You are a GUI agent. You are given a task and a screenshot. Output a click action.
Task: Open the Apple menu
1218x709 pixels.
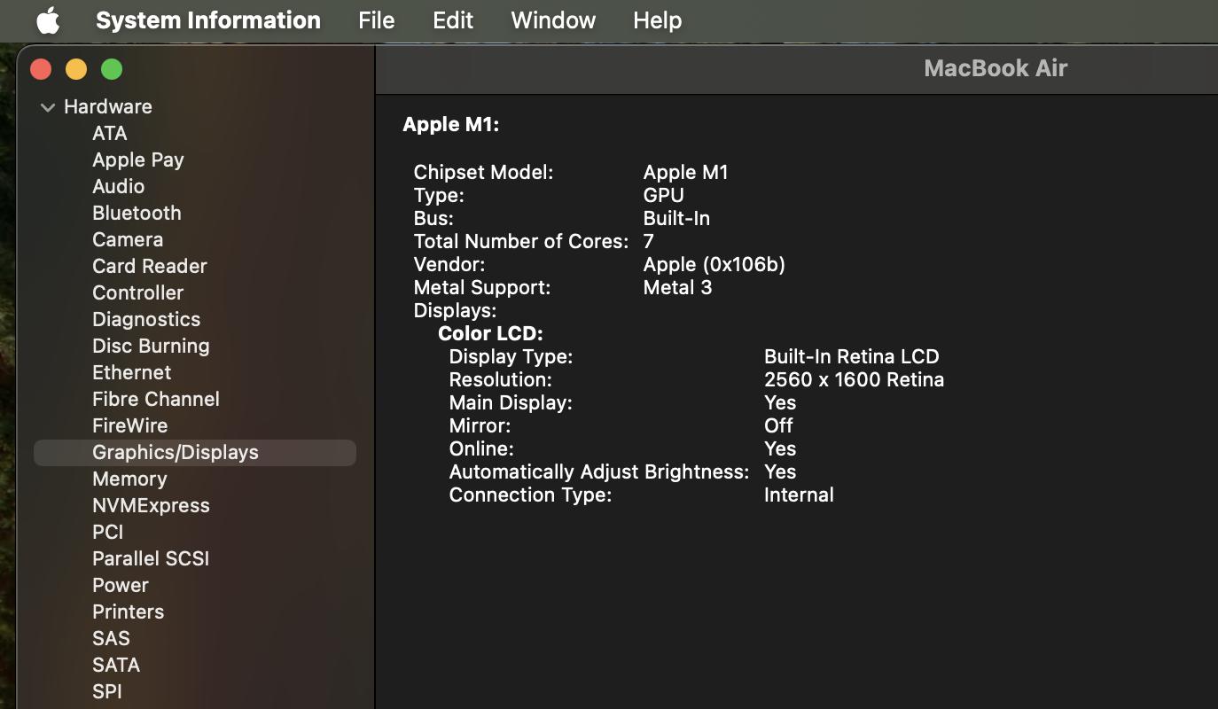coord(48,20)
